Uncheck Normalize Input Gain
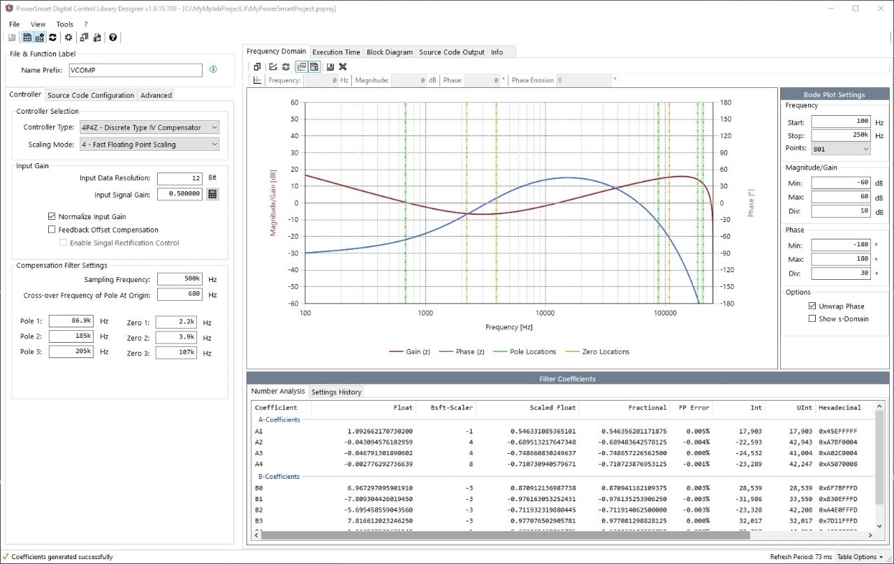894x564 pixels. pos(52,216)
